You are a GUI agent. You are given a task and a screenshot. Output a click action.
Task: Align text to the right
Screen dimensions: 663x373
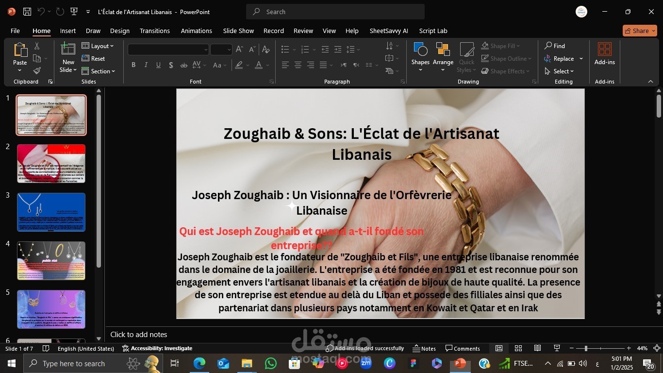(x=311, y=65)
